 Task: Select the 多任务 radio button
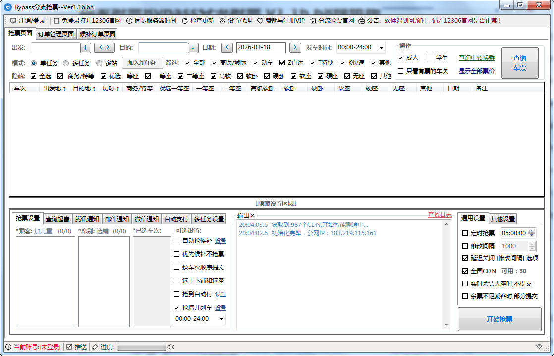(66, 63)
